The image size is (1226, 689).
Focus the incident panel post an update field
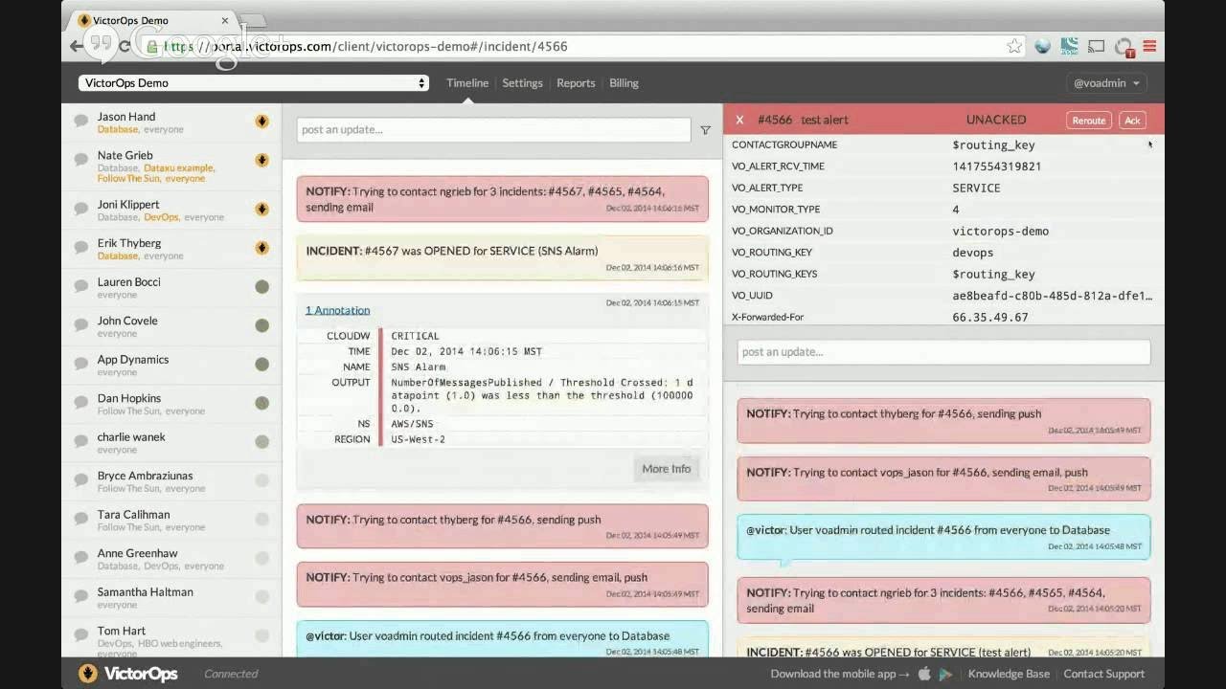pyautogui.click(x=943, y=352)
